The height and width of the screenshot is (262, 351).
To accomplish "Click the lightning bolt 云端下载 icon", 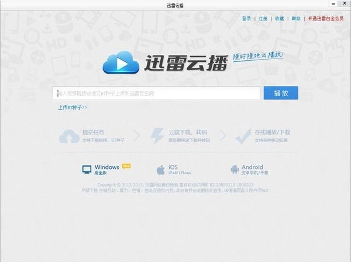I will [x=157, y=136].
